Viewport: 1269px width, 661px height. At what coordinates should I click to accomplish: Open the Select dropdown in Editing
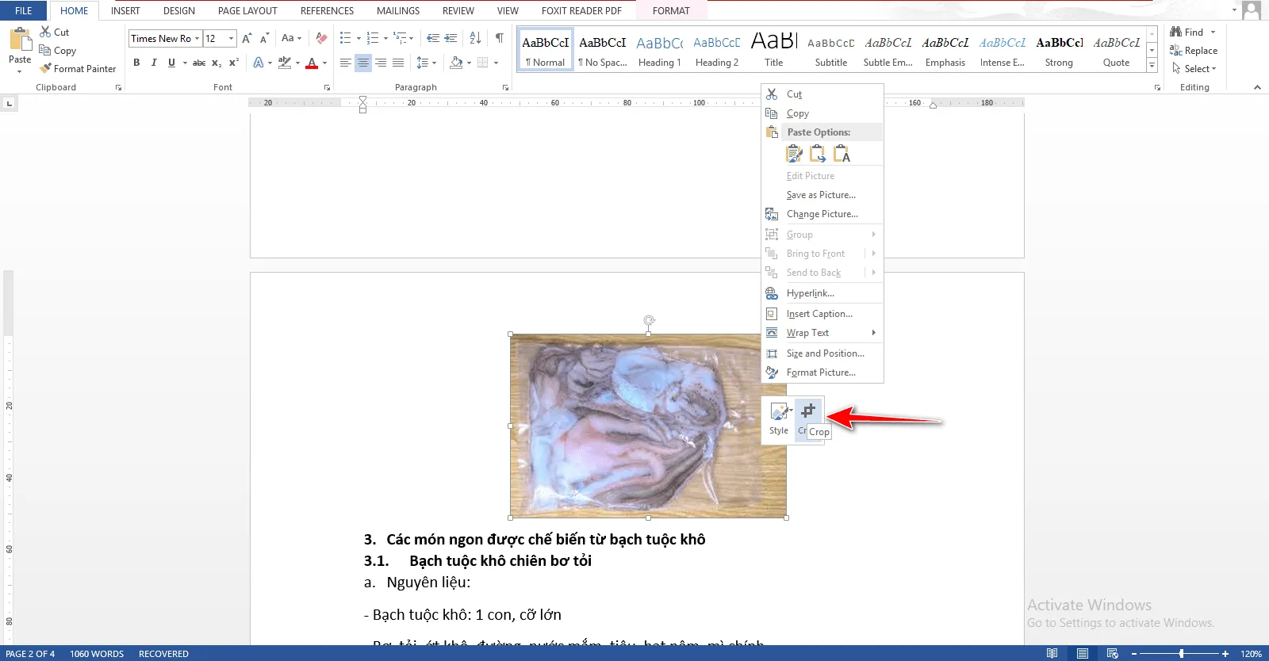pos(1194,68)
